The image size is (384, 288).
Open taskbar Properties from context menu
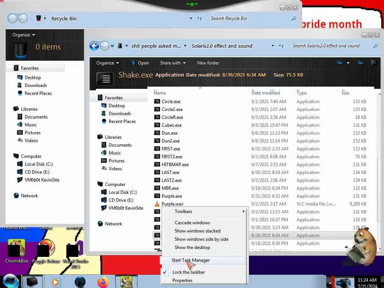pos(183,280)
